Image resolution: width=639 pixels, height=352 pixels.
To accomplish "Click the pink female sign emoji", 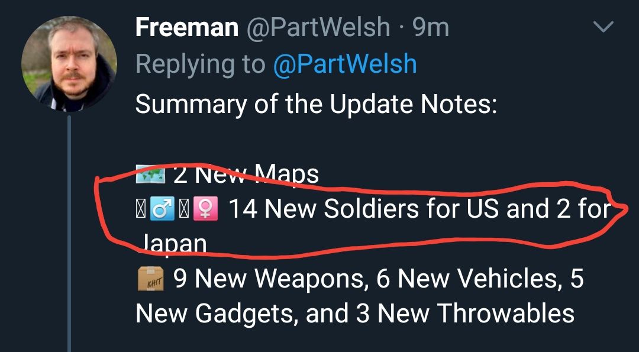I will pos(208,209).
